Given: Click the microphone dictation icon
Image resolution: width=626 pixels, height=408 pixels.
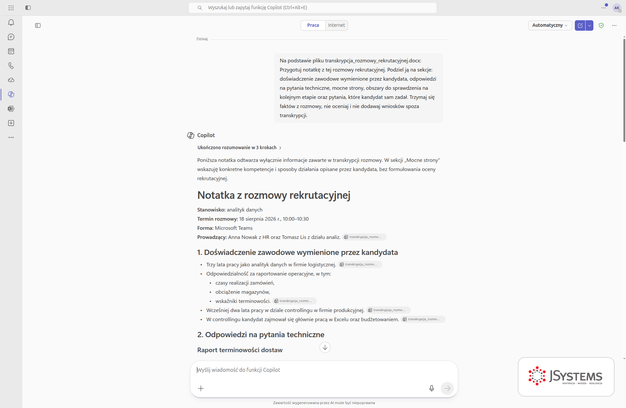Looking at the screenshot, I should (x=431, y=388).
